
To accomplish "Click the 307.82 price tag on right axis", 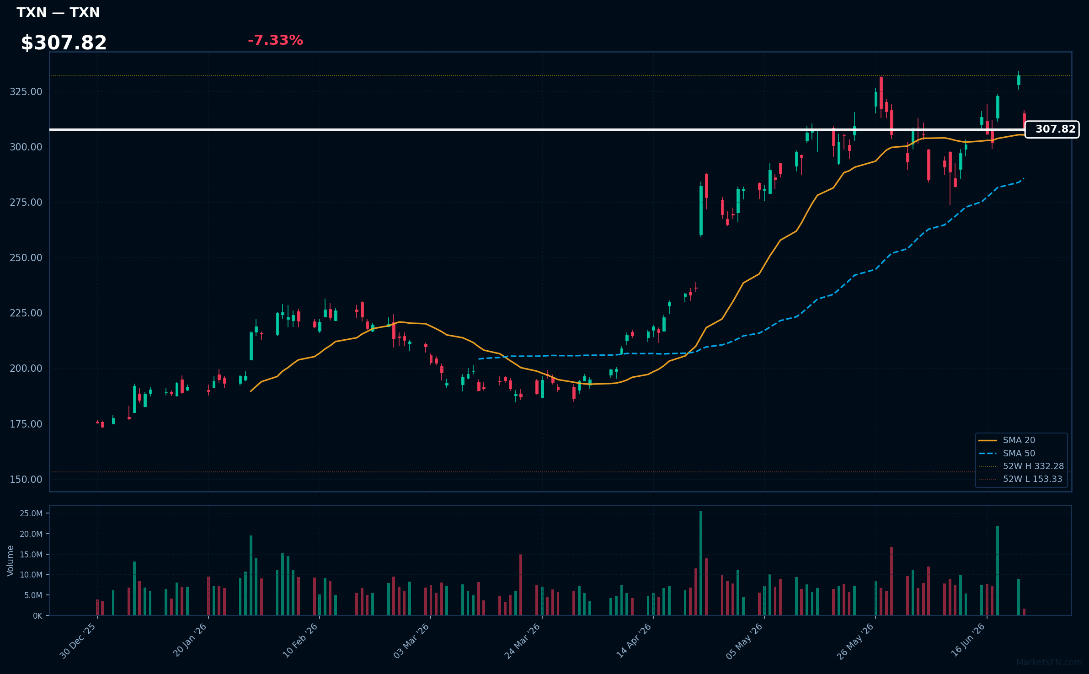I will 1052,129.
